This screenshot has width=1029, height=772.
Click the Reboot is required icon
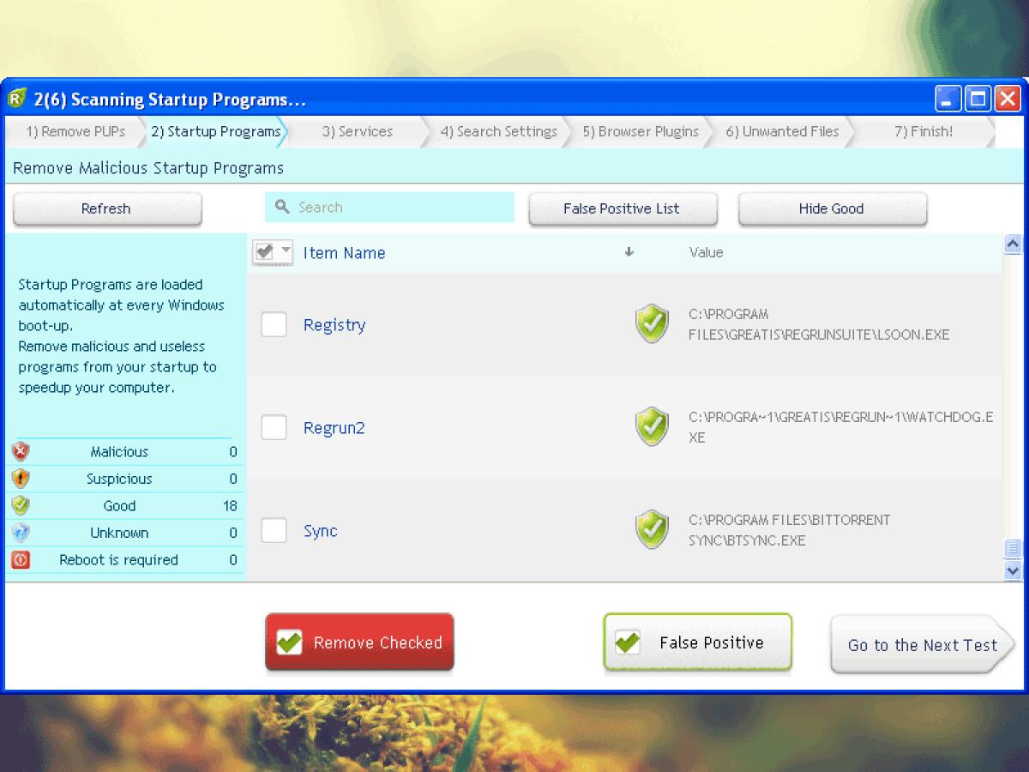tap(21, 560)
